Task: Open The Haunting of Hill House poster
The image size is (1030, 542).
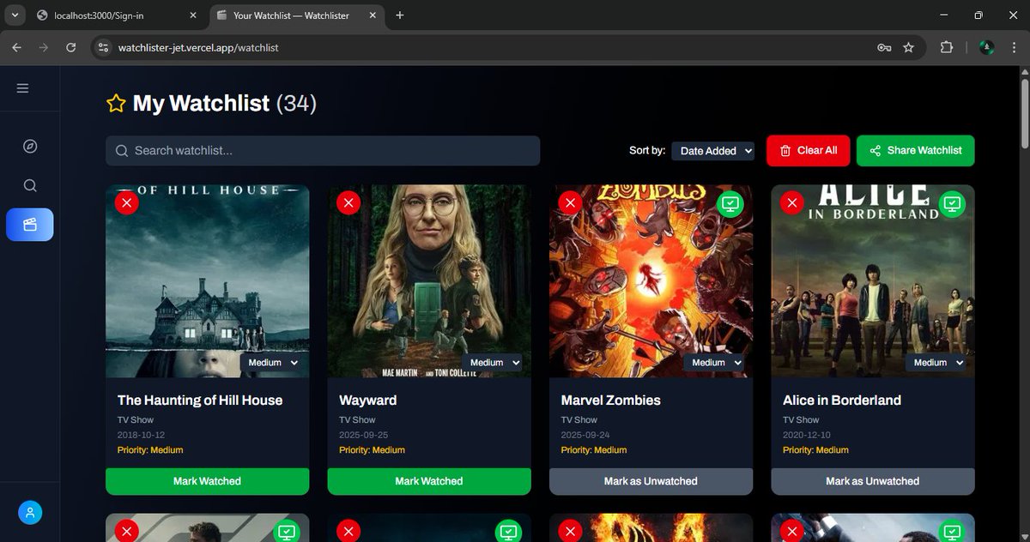Action: point(207,281)
